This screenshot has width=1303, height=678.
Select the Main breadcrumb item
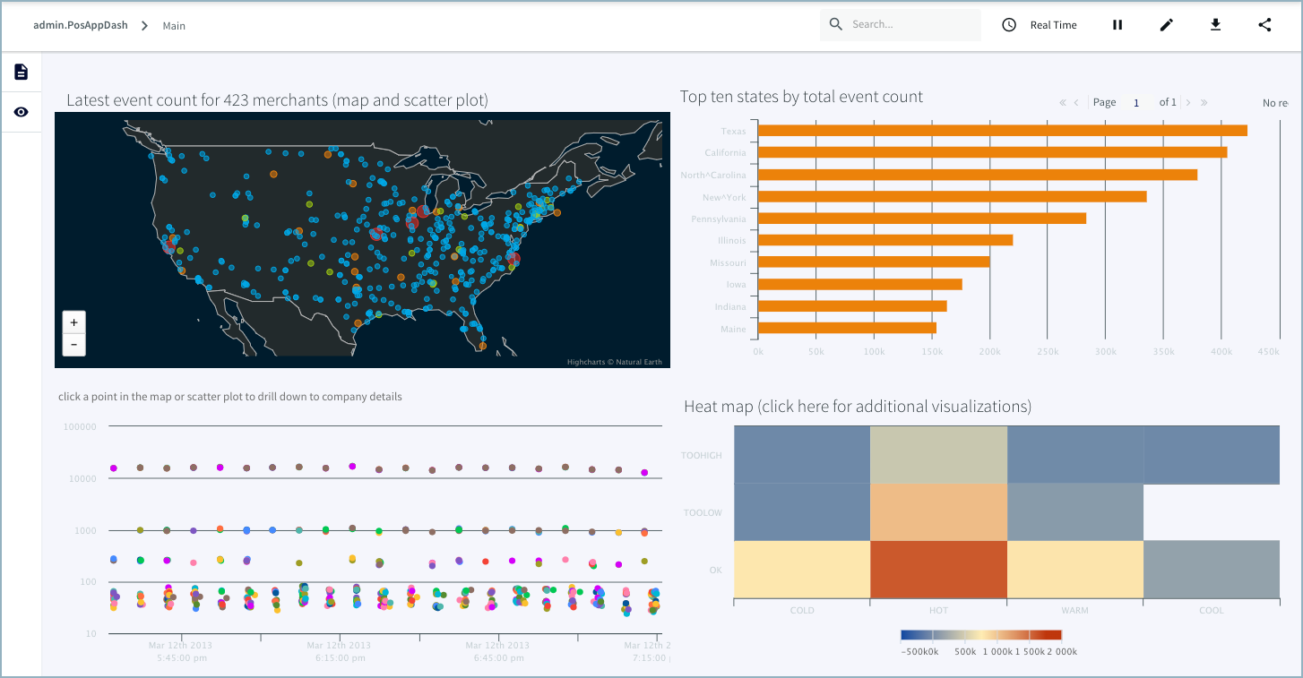coord(174,26)
